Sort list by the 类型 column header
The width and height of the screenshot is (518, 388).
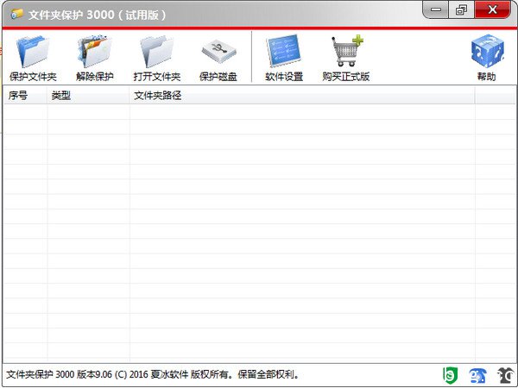(88, 96)
